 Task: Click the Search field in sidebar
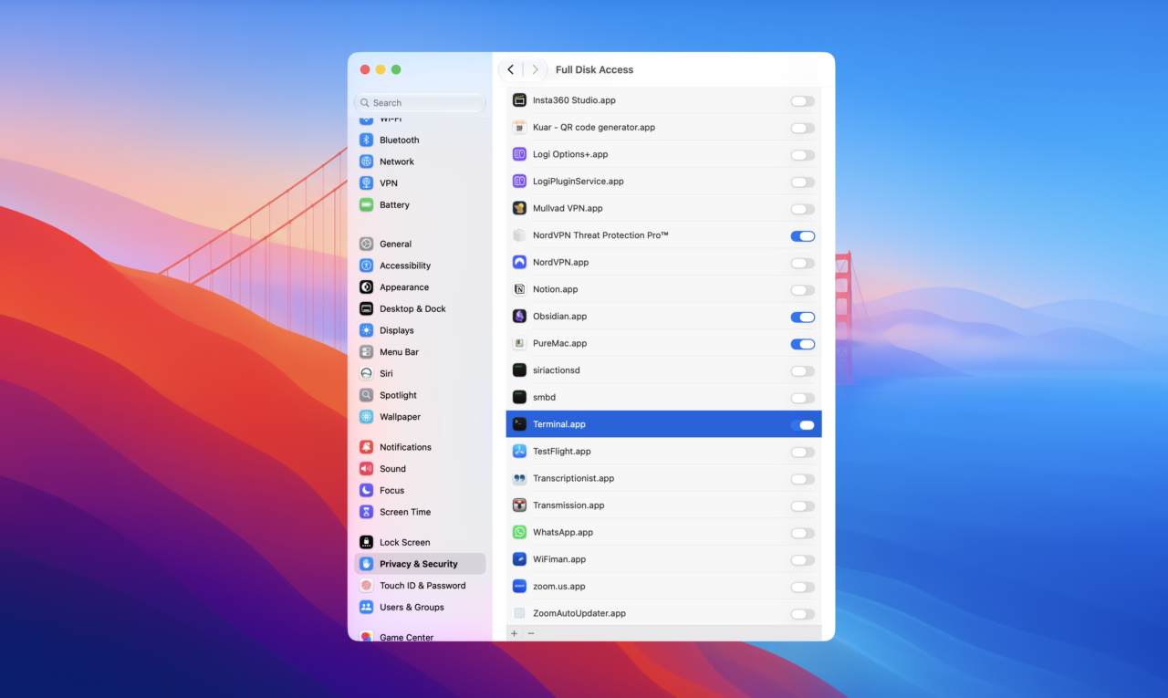coord(420,103)
